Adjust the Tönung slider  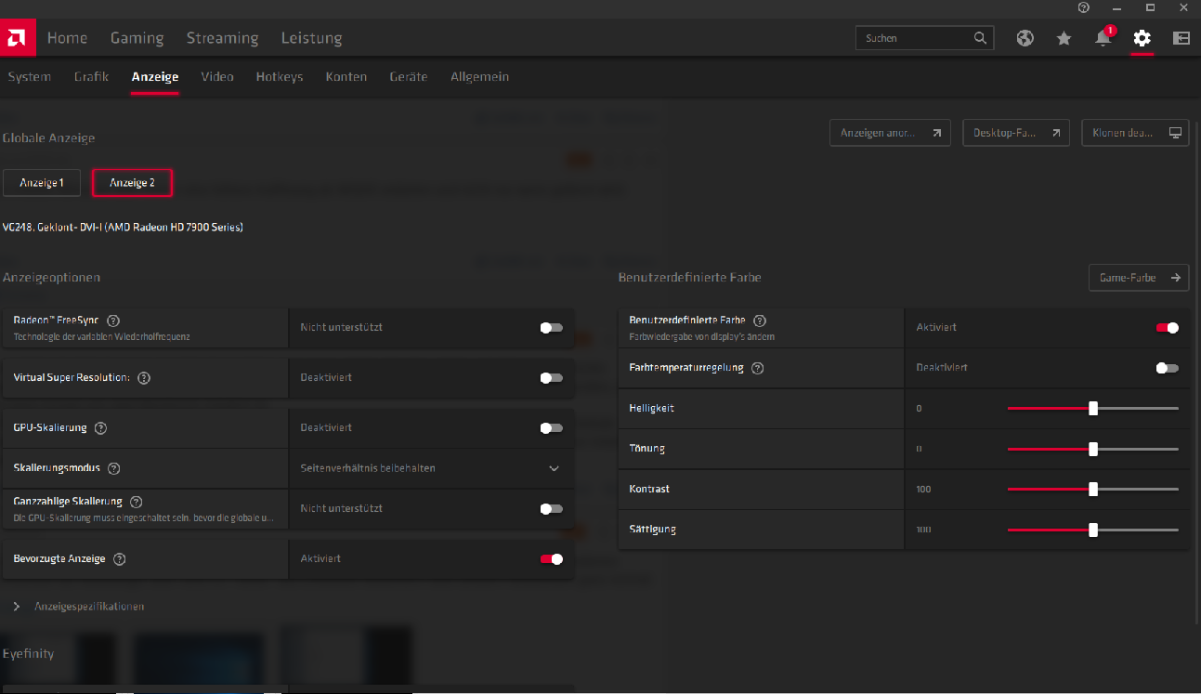coord(1093,449)
